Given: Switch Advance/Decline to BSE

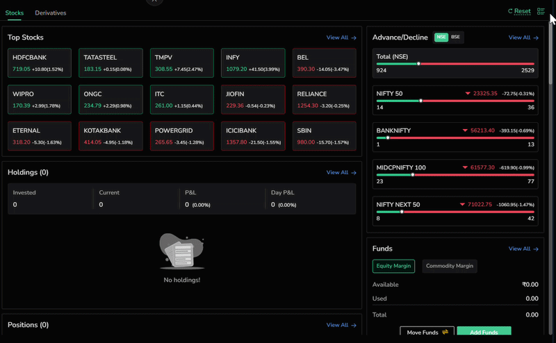Looking at the screenshot, I should [456, 37].
